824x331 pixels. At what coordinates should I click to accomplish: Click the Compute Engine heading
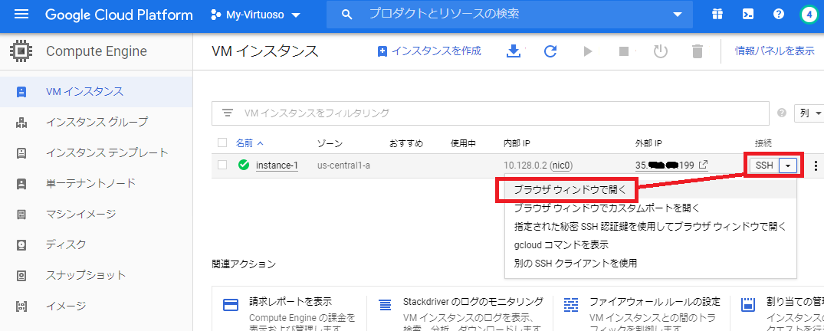(x=97, y=51)
